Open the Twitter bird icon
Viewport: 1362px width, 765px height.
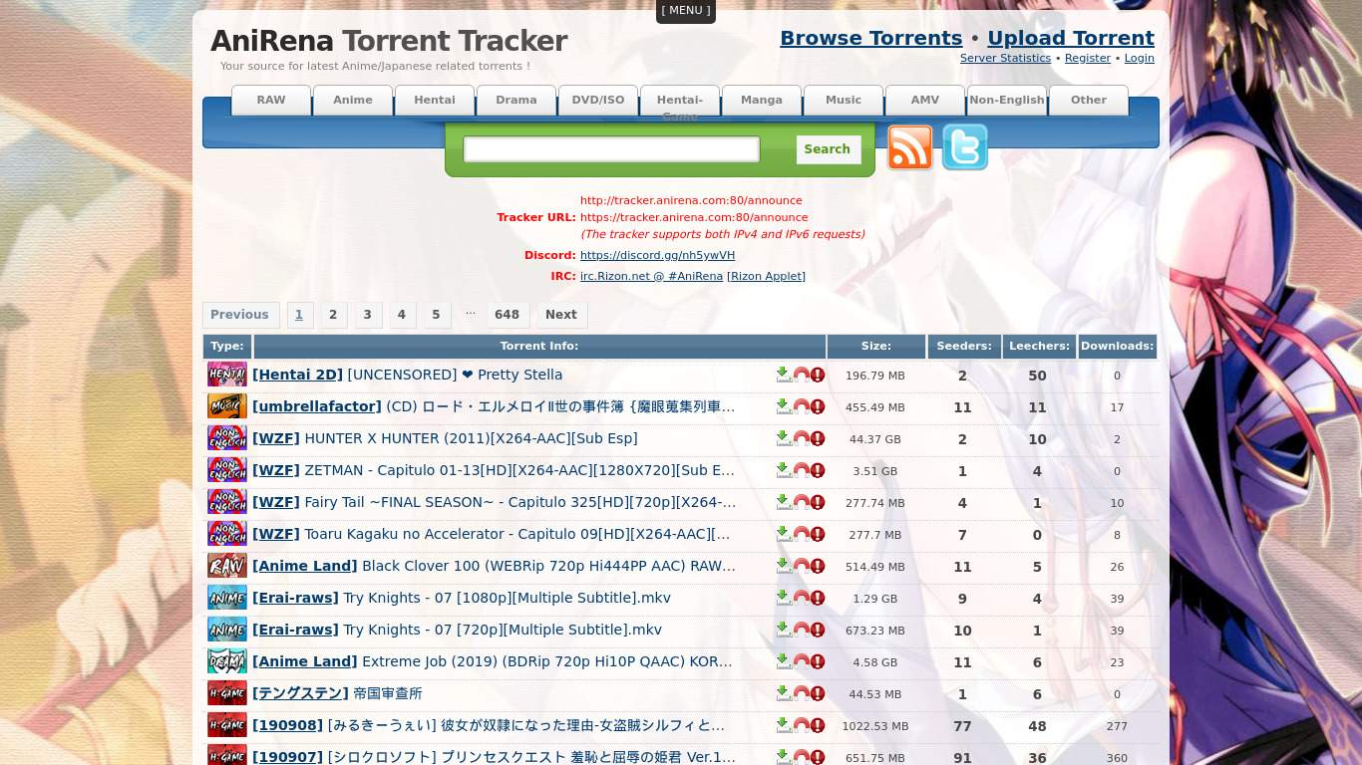(x=965, y=147)
